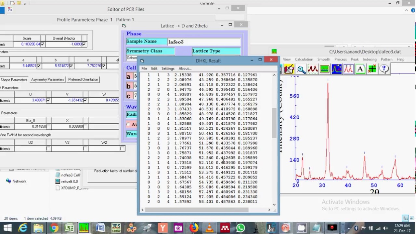Image resolution: width=416 pixels, height=234 pixels.
Task: Open Pattern menu in plot window
Action: (x=386, y=59)
